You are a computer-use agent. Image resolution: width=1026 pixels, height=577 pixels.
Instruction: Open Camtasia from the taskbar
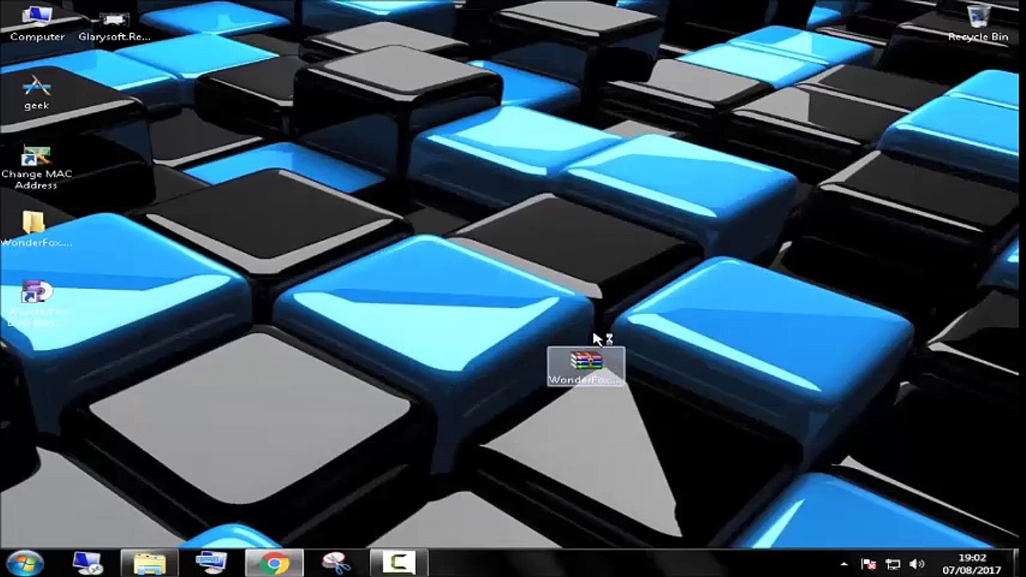coord(398,562)
